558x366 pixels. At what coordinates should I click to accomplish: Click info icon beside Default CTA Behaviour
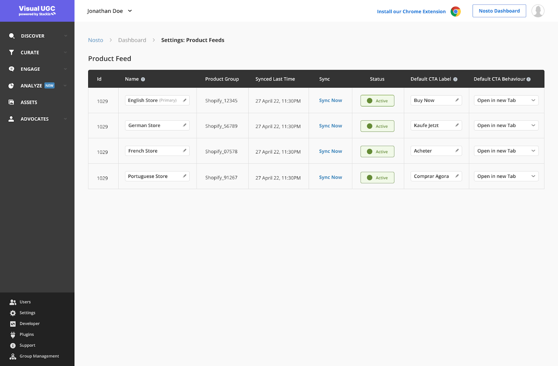coord(528,79)
